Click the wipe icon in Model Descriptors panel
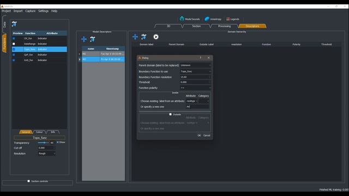 pos(92,39)
